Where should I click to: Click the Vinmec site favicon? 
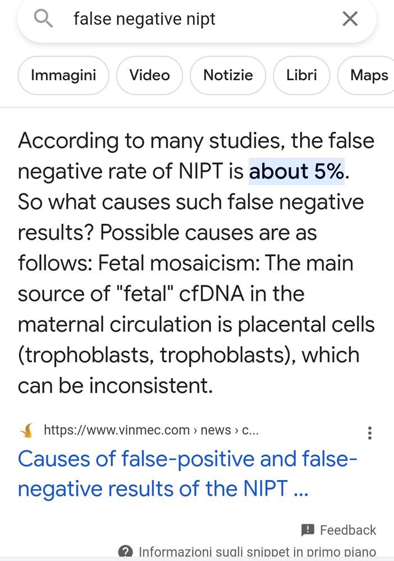pyautogui.click(x=27, y=430)
